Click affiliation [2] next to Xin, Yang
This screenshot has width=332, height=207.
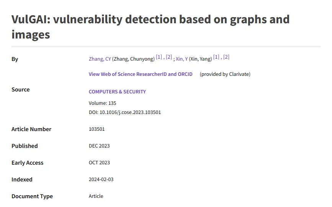tap(226, 58)
